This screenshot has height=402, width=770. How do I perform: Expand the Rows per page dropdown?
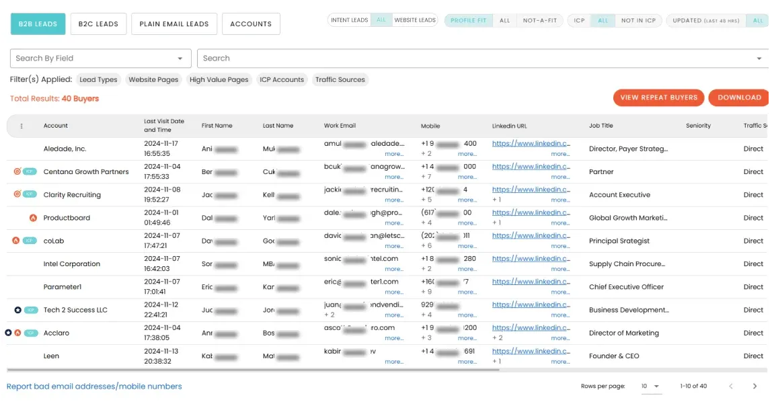(x=650, y=387)
